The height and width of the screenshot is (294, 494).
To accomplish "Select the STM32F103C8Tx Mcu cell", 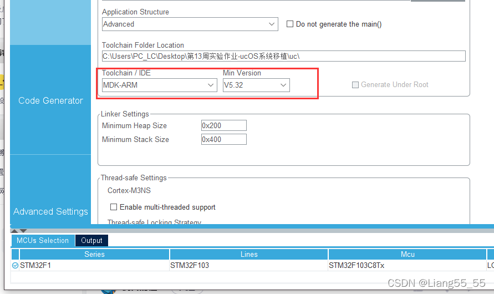I will (408, 265).
